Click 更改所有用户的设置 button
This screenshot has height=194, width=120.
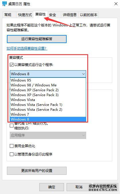[x=37, y=171]
